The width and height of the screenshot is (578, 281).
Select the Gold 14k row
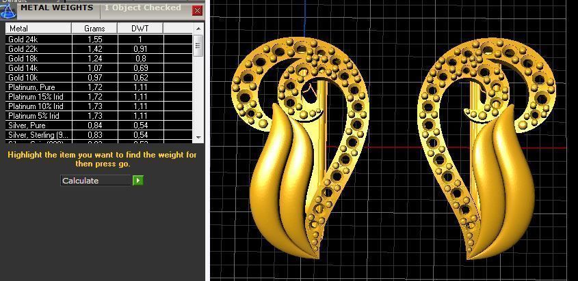click(x=98, y=68)
